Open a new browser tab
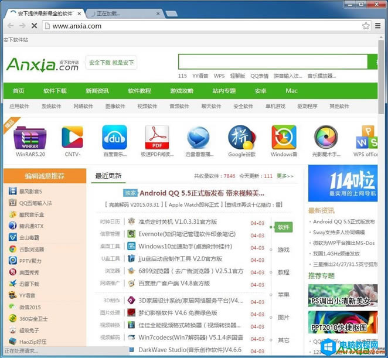388x358 pixels. 171,13
